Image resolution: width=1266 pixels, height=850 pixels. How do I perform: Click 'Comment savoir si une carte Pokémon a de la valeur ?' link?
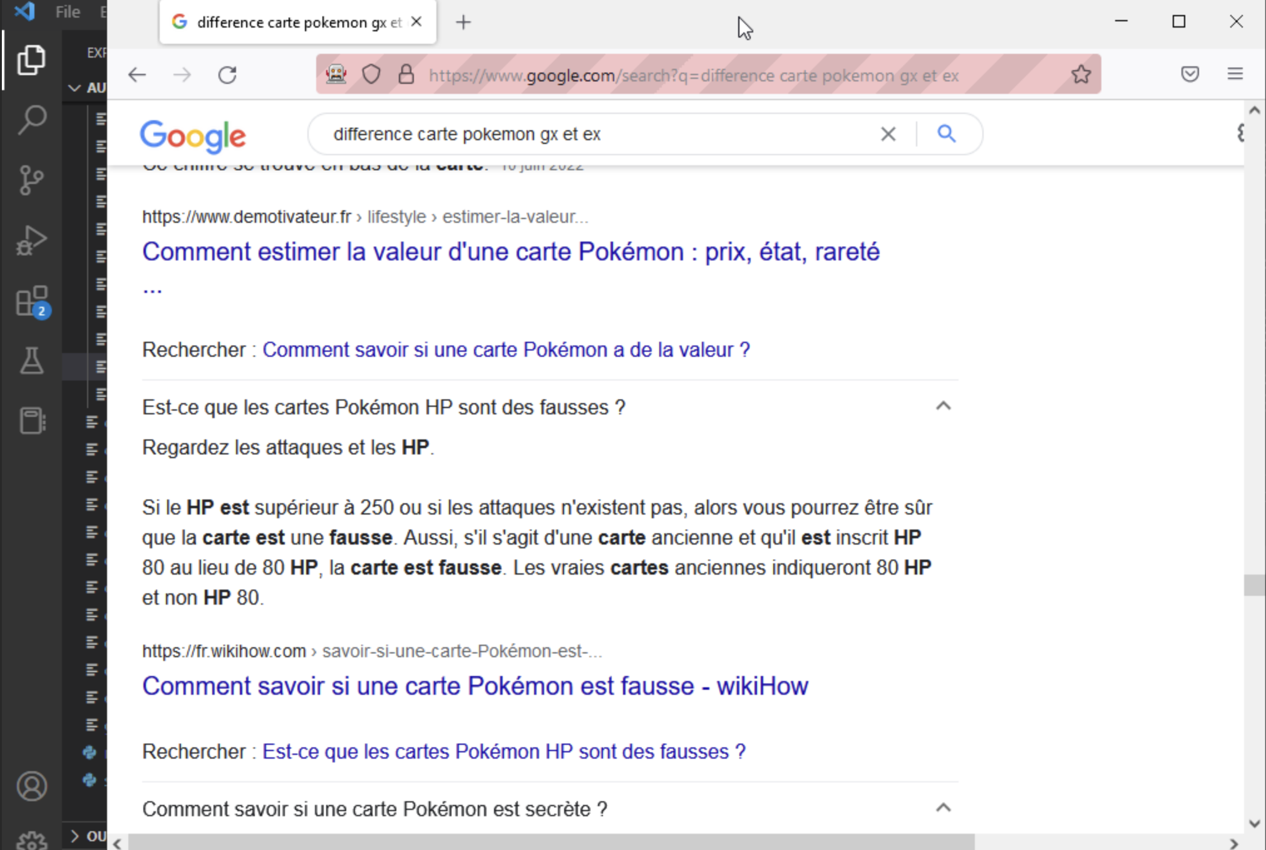(x=506, y=350)
